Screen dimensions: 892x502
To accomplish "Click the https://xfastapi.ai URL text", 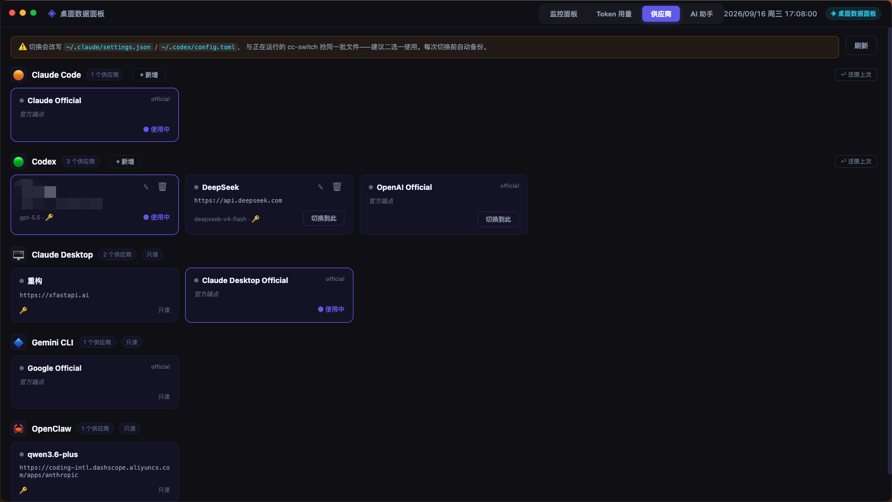I will [x=54, y=295].
